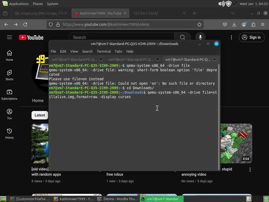Click the YouTube search magnifier button
This screenshot has width=269, height=202.
pos(183,37)
